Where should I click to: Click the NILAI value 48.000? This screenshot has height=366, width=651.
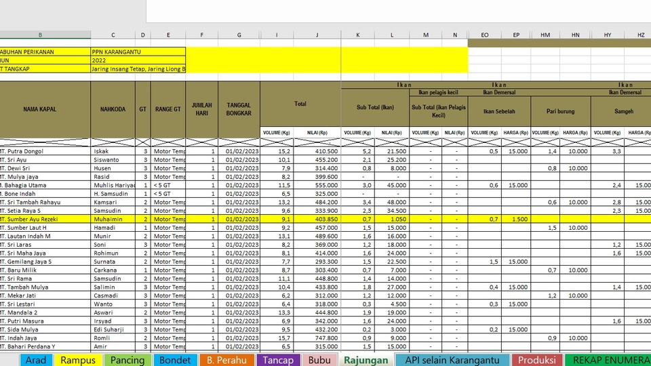(x=392, y=202)
